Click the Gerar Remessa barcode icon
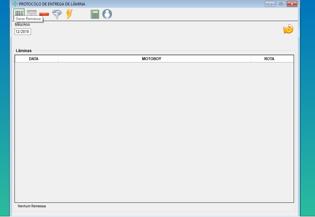 pyautogui.click(x=19, y=13)
